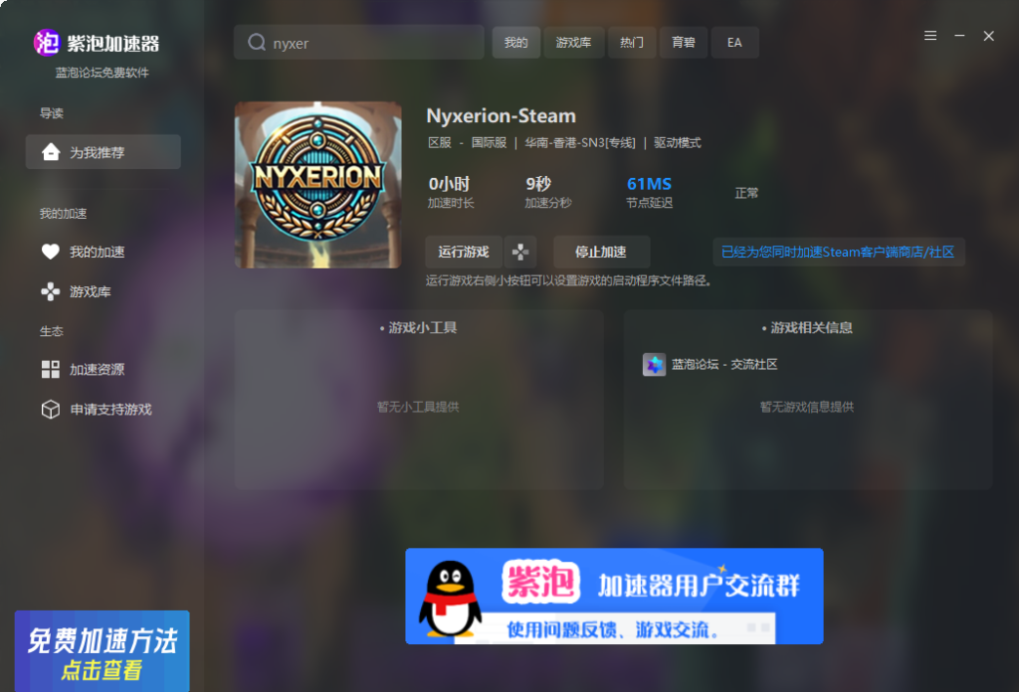Screen dimensions: 1019x692
Task: Click the 61MS node latency value
Action: pyautogui.click(x=649, y=184)
